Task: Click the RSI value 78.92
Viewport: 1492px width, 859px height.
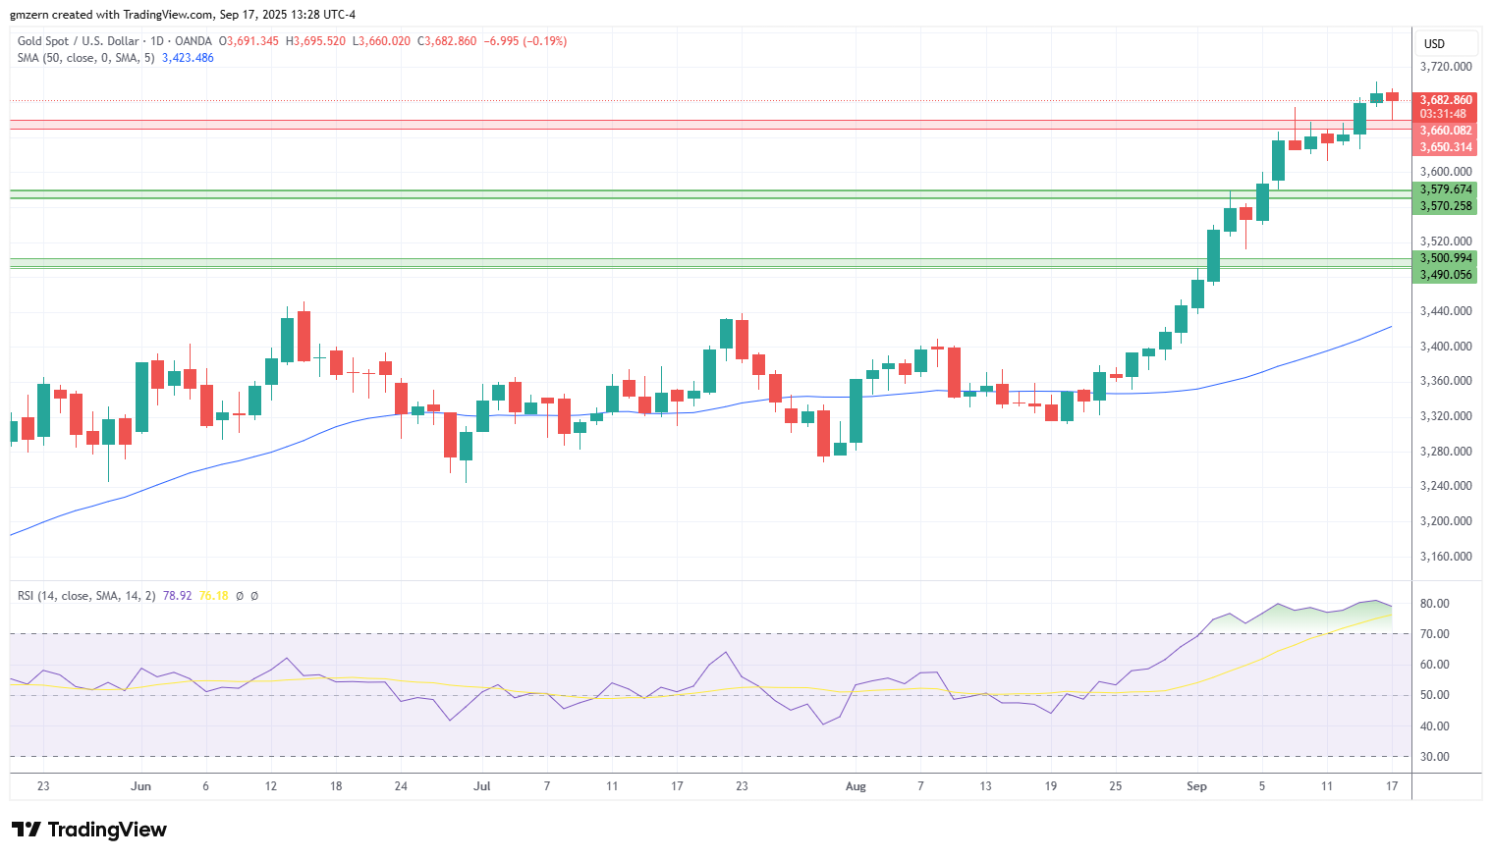Action: coord(178,596)
